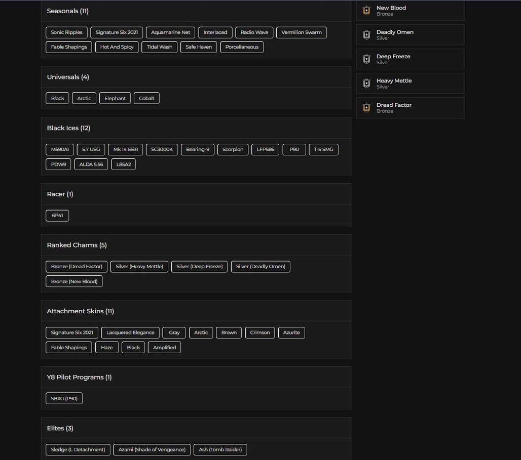Select the Mk 14 EBR black ice
Screen dimensions: 521x460
(125, 149)
